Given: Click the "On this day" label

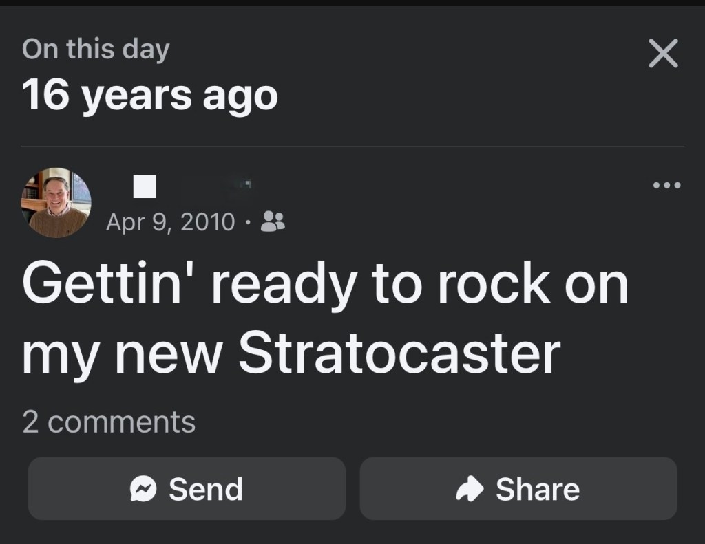Looking at the screenshot, I should (x=96, y=50).
